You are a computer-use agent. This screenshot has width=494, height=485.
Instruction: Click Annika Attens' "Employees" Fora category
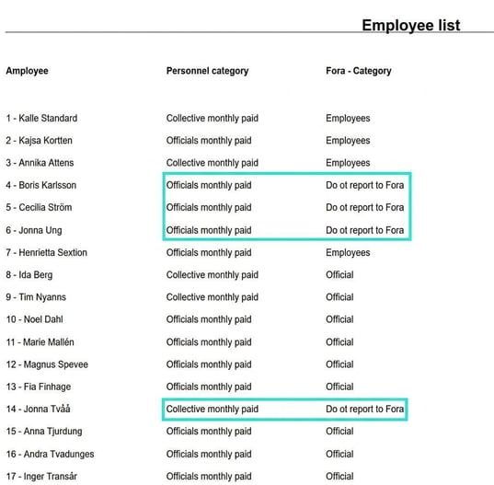tap(348, 163)
